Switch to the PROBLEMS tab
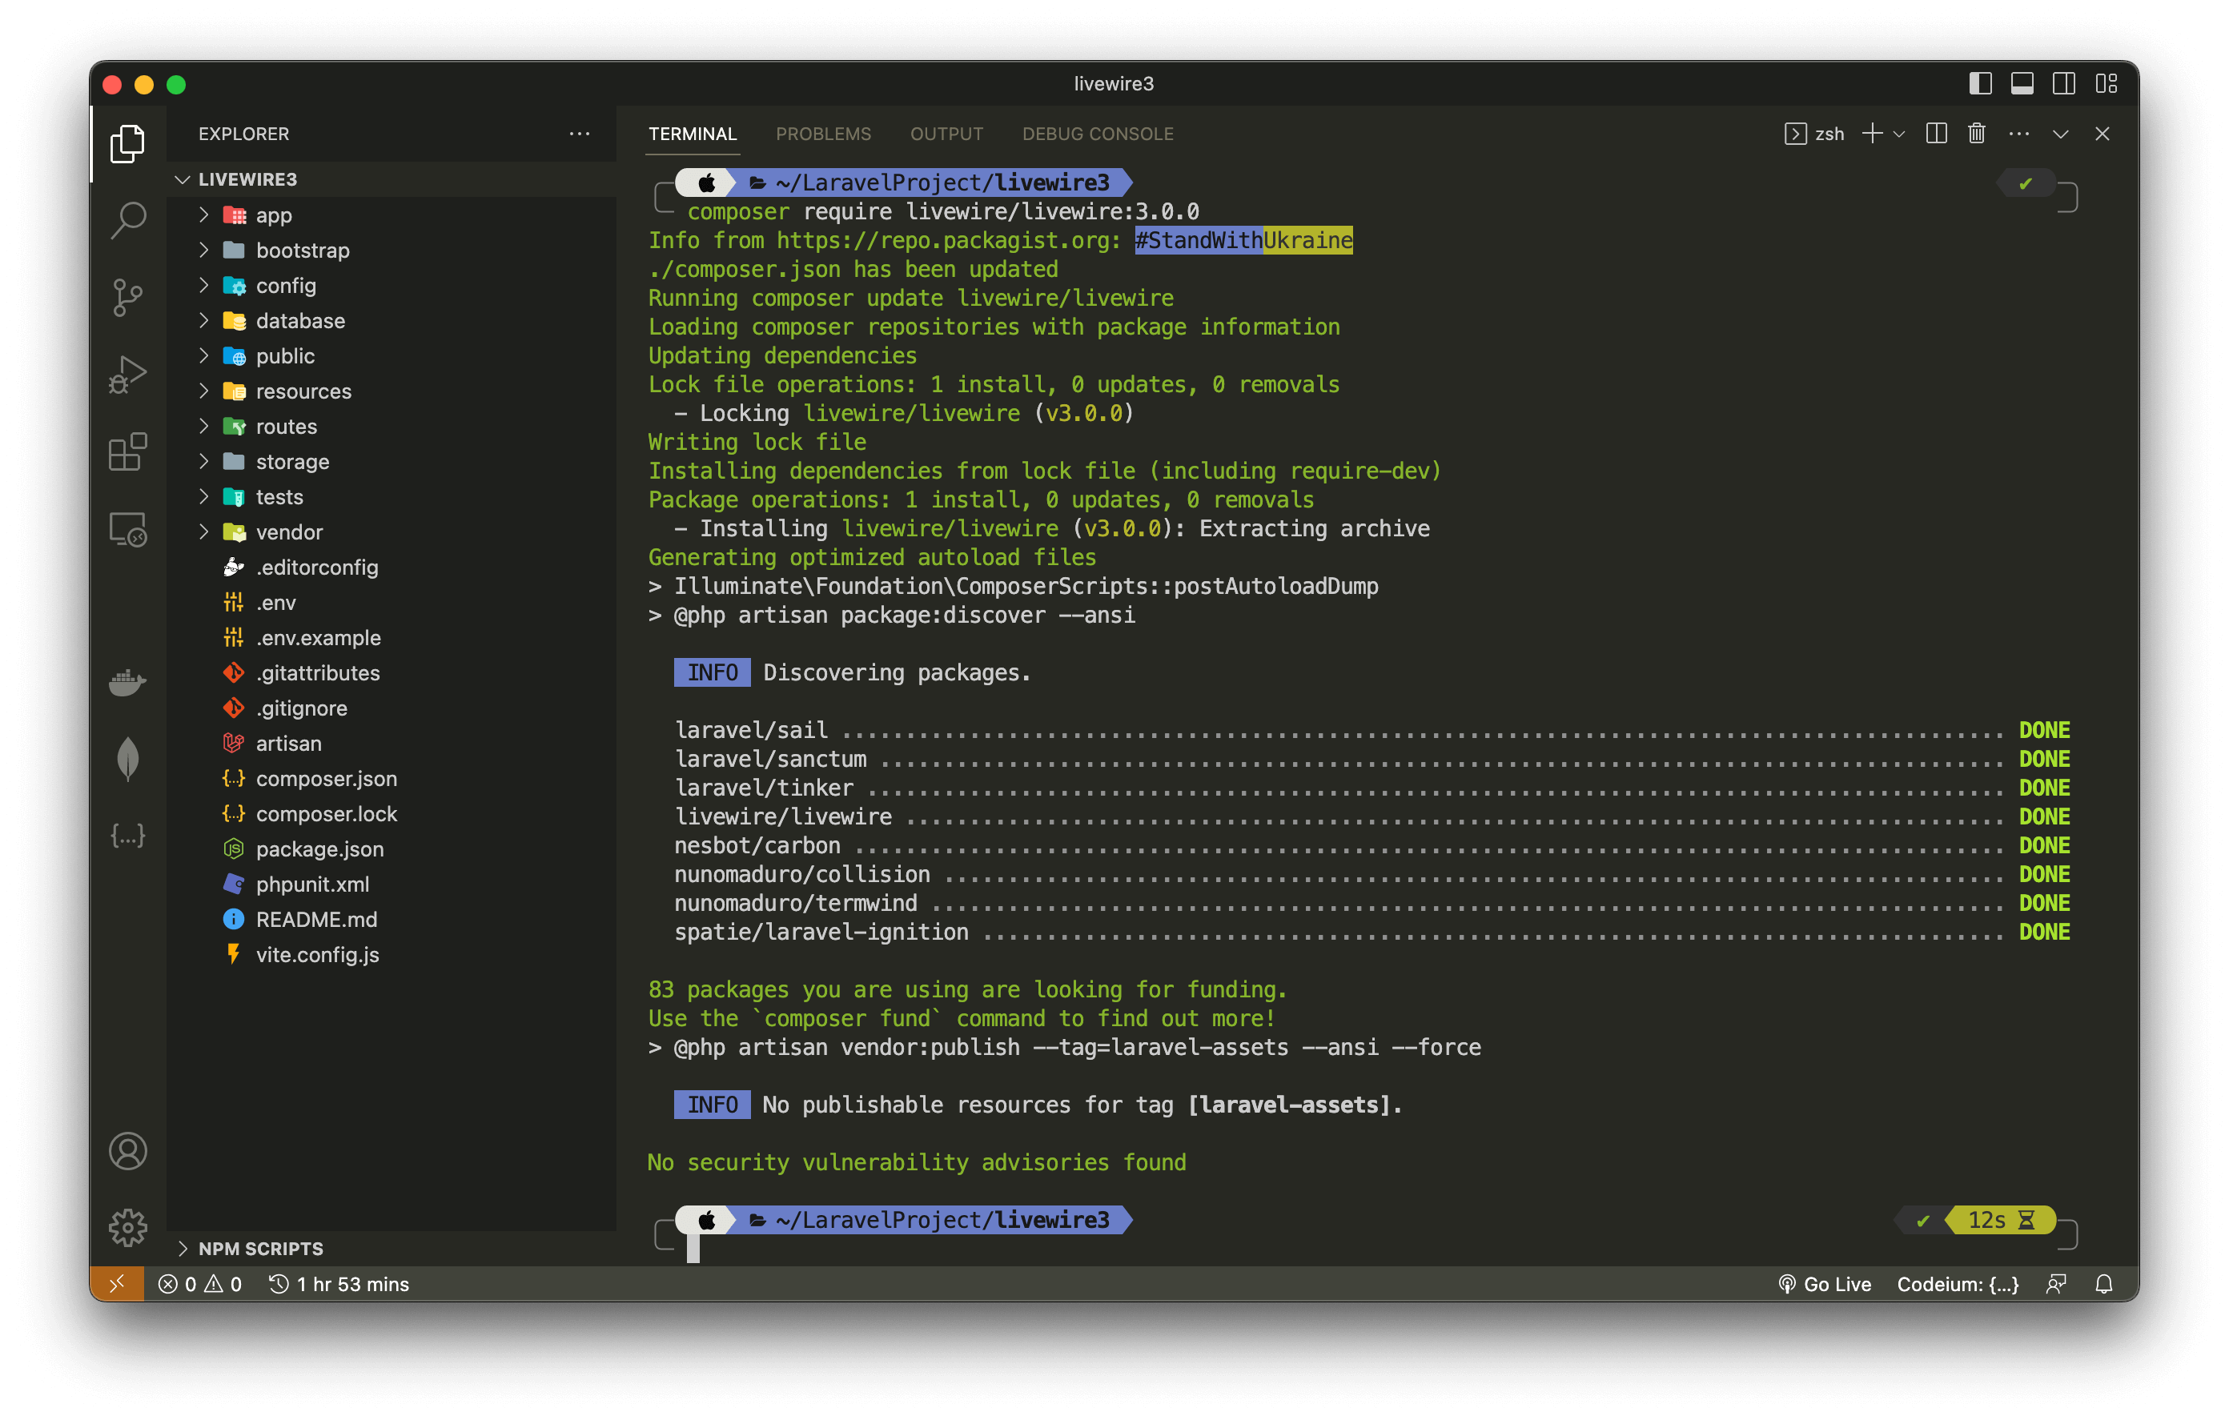This screenshot has width=2229, height=1420. (x=823, y=134)
